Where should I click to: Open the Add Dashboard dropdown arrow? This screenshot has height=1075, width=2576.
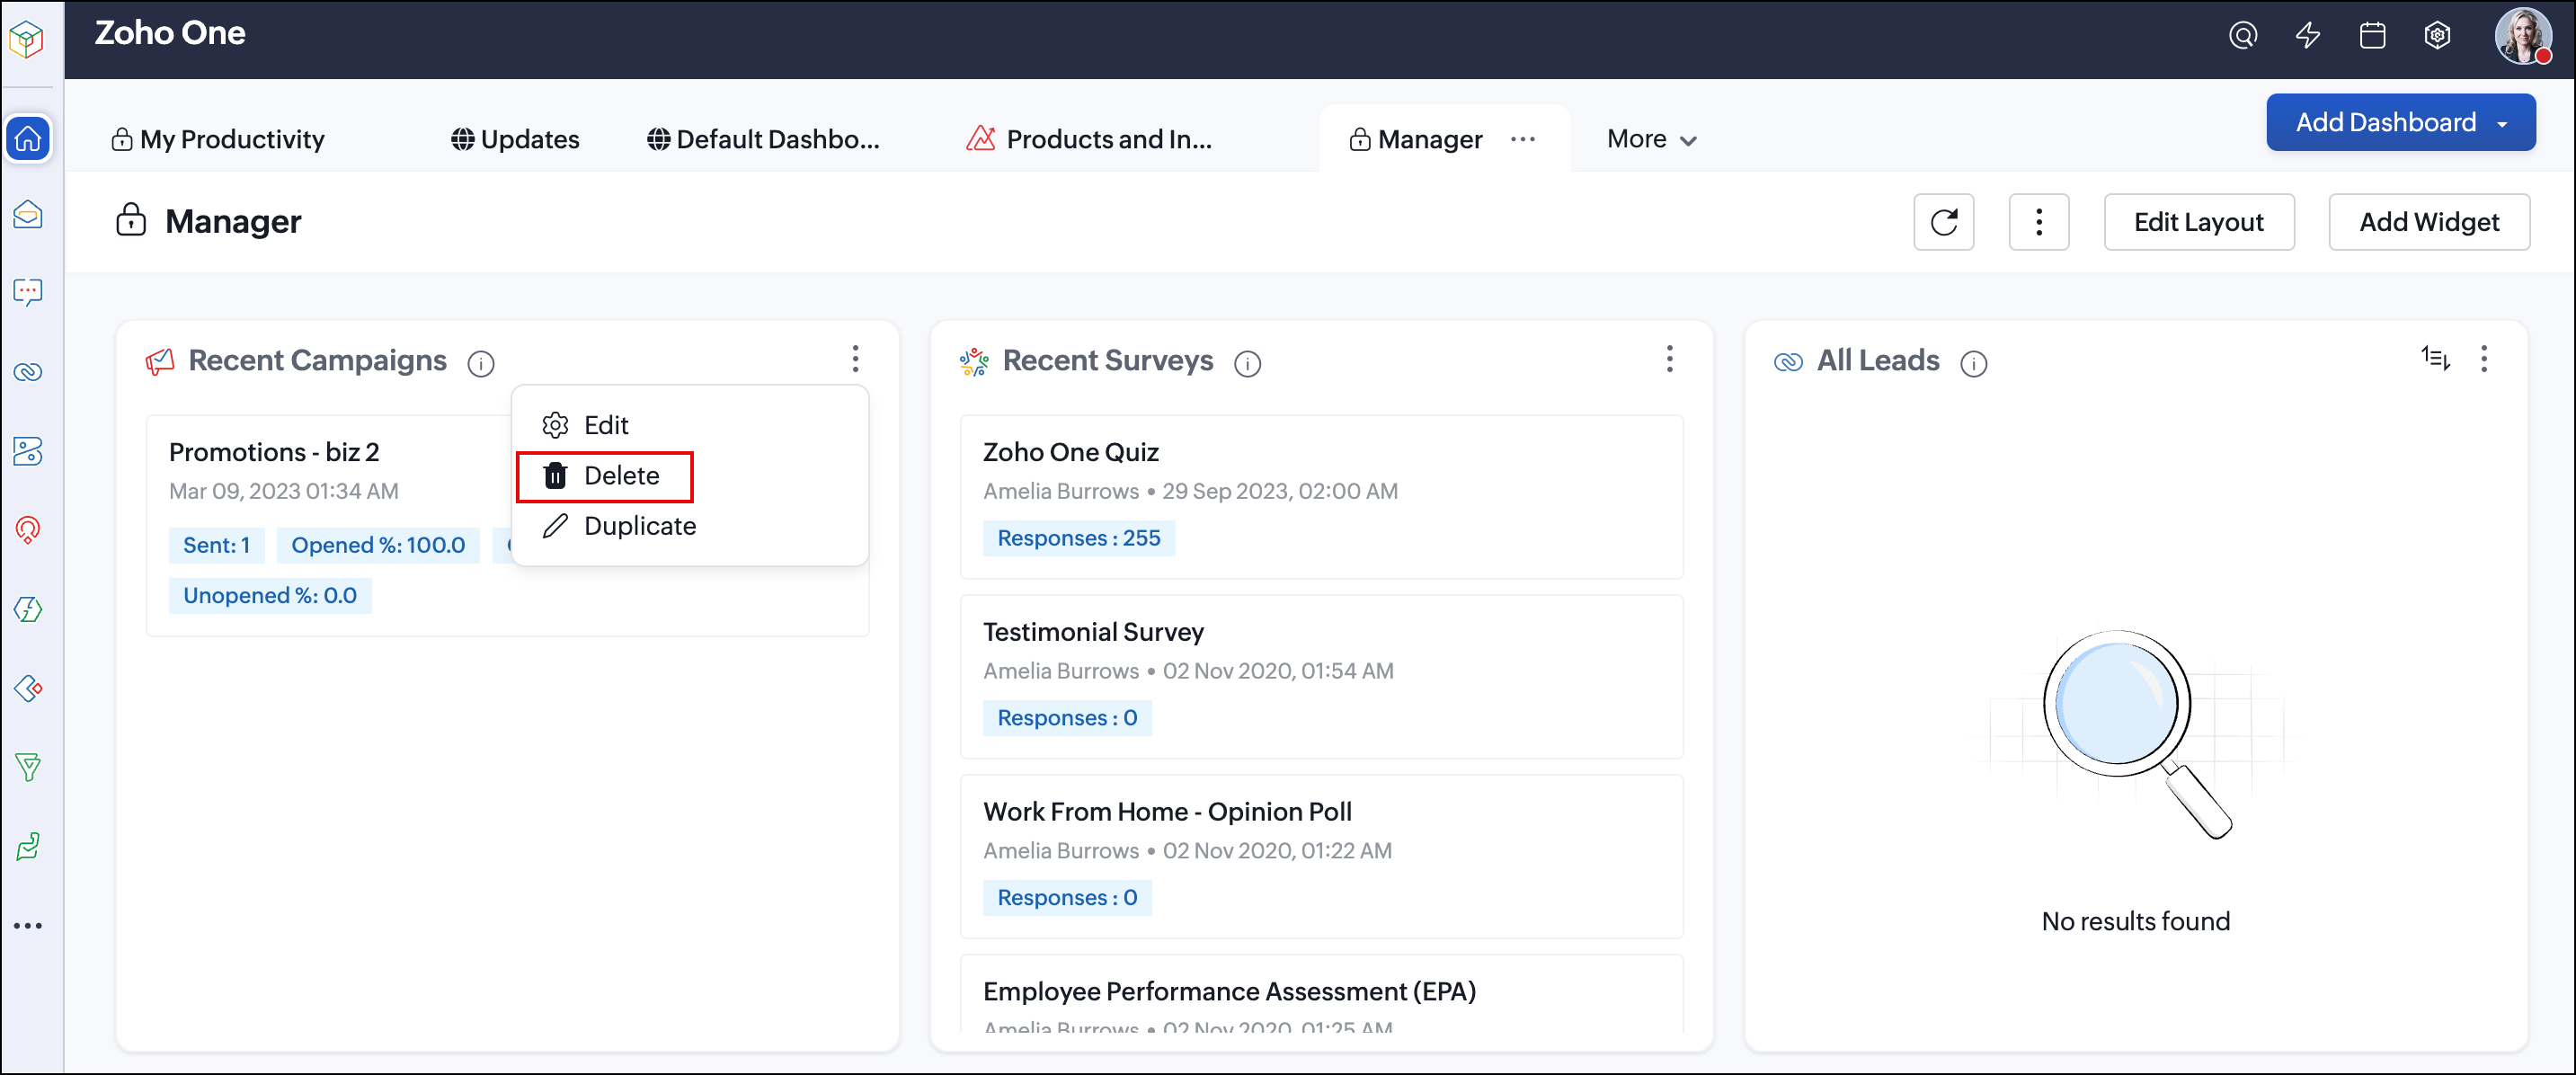point(2502,124)
